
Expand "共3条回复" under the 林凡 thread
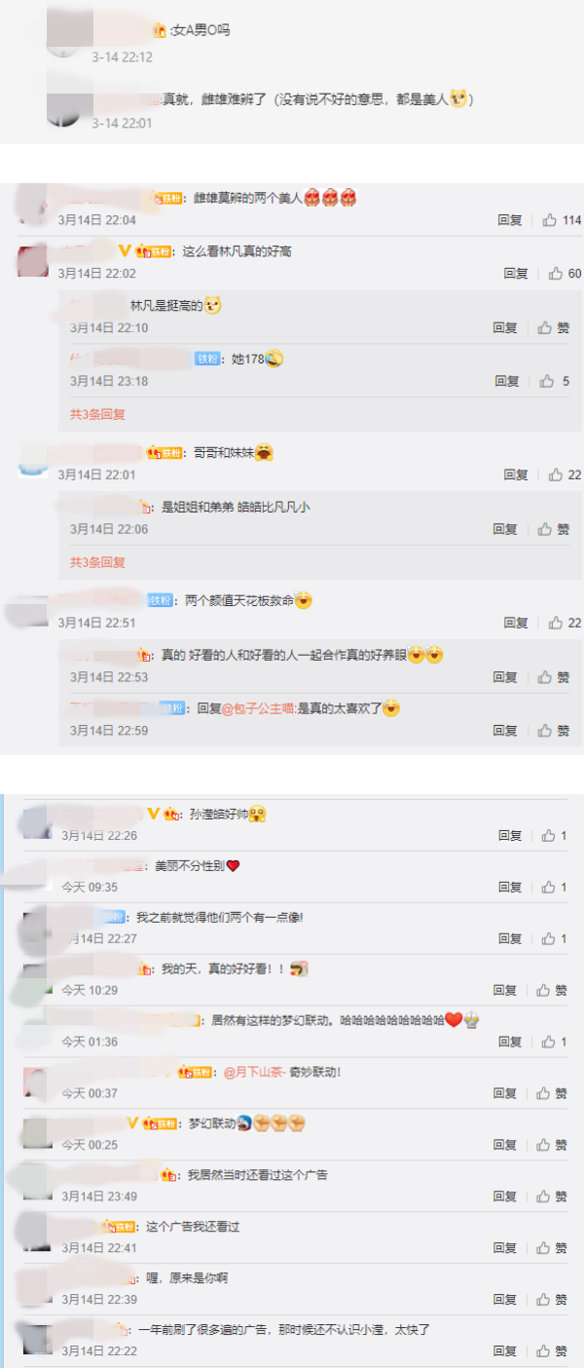97,414
